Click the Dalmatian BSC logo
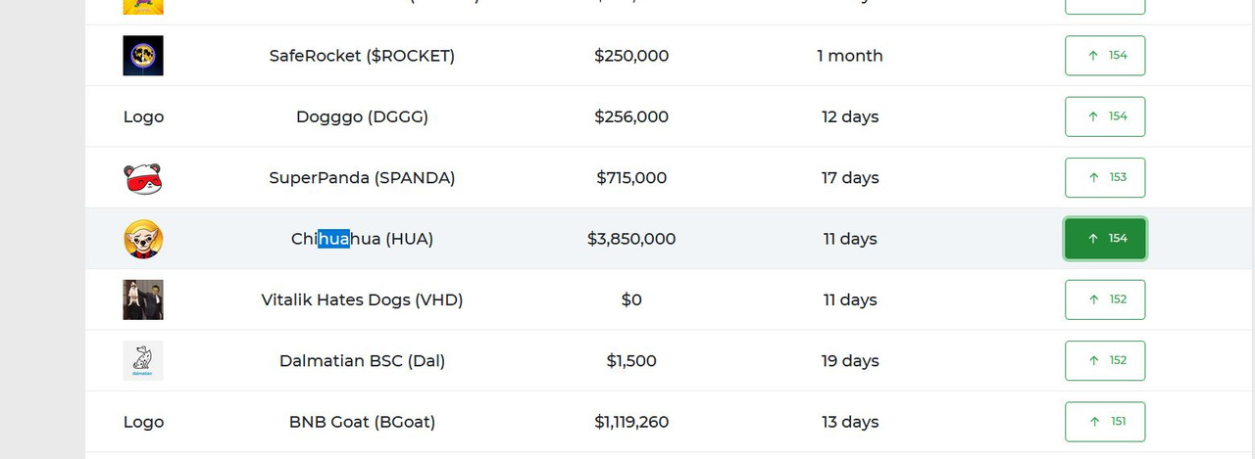This screenshot has width=1255, height=459. (143, 361)
